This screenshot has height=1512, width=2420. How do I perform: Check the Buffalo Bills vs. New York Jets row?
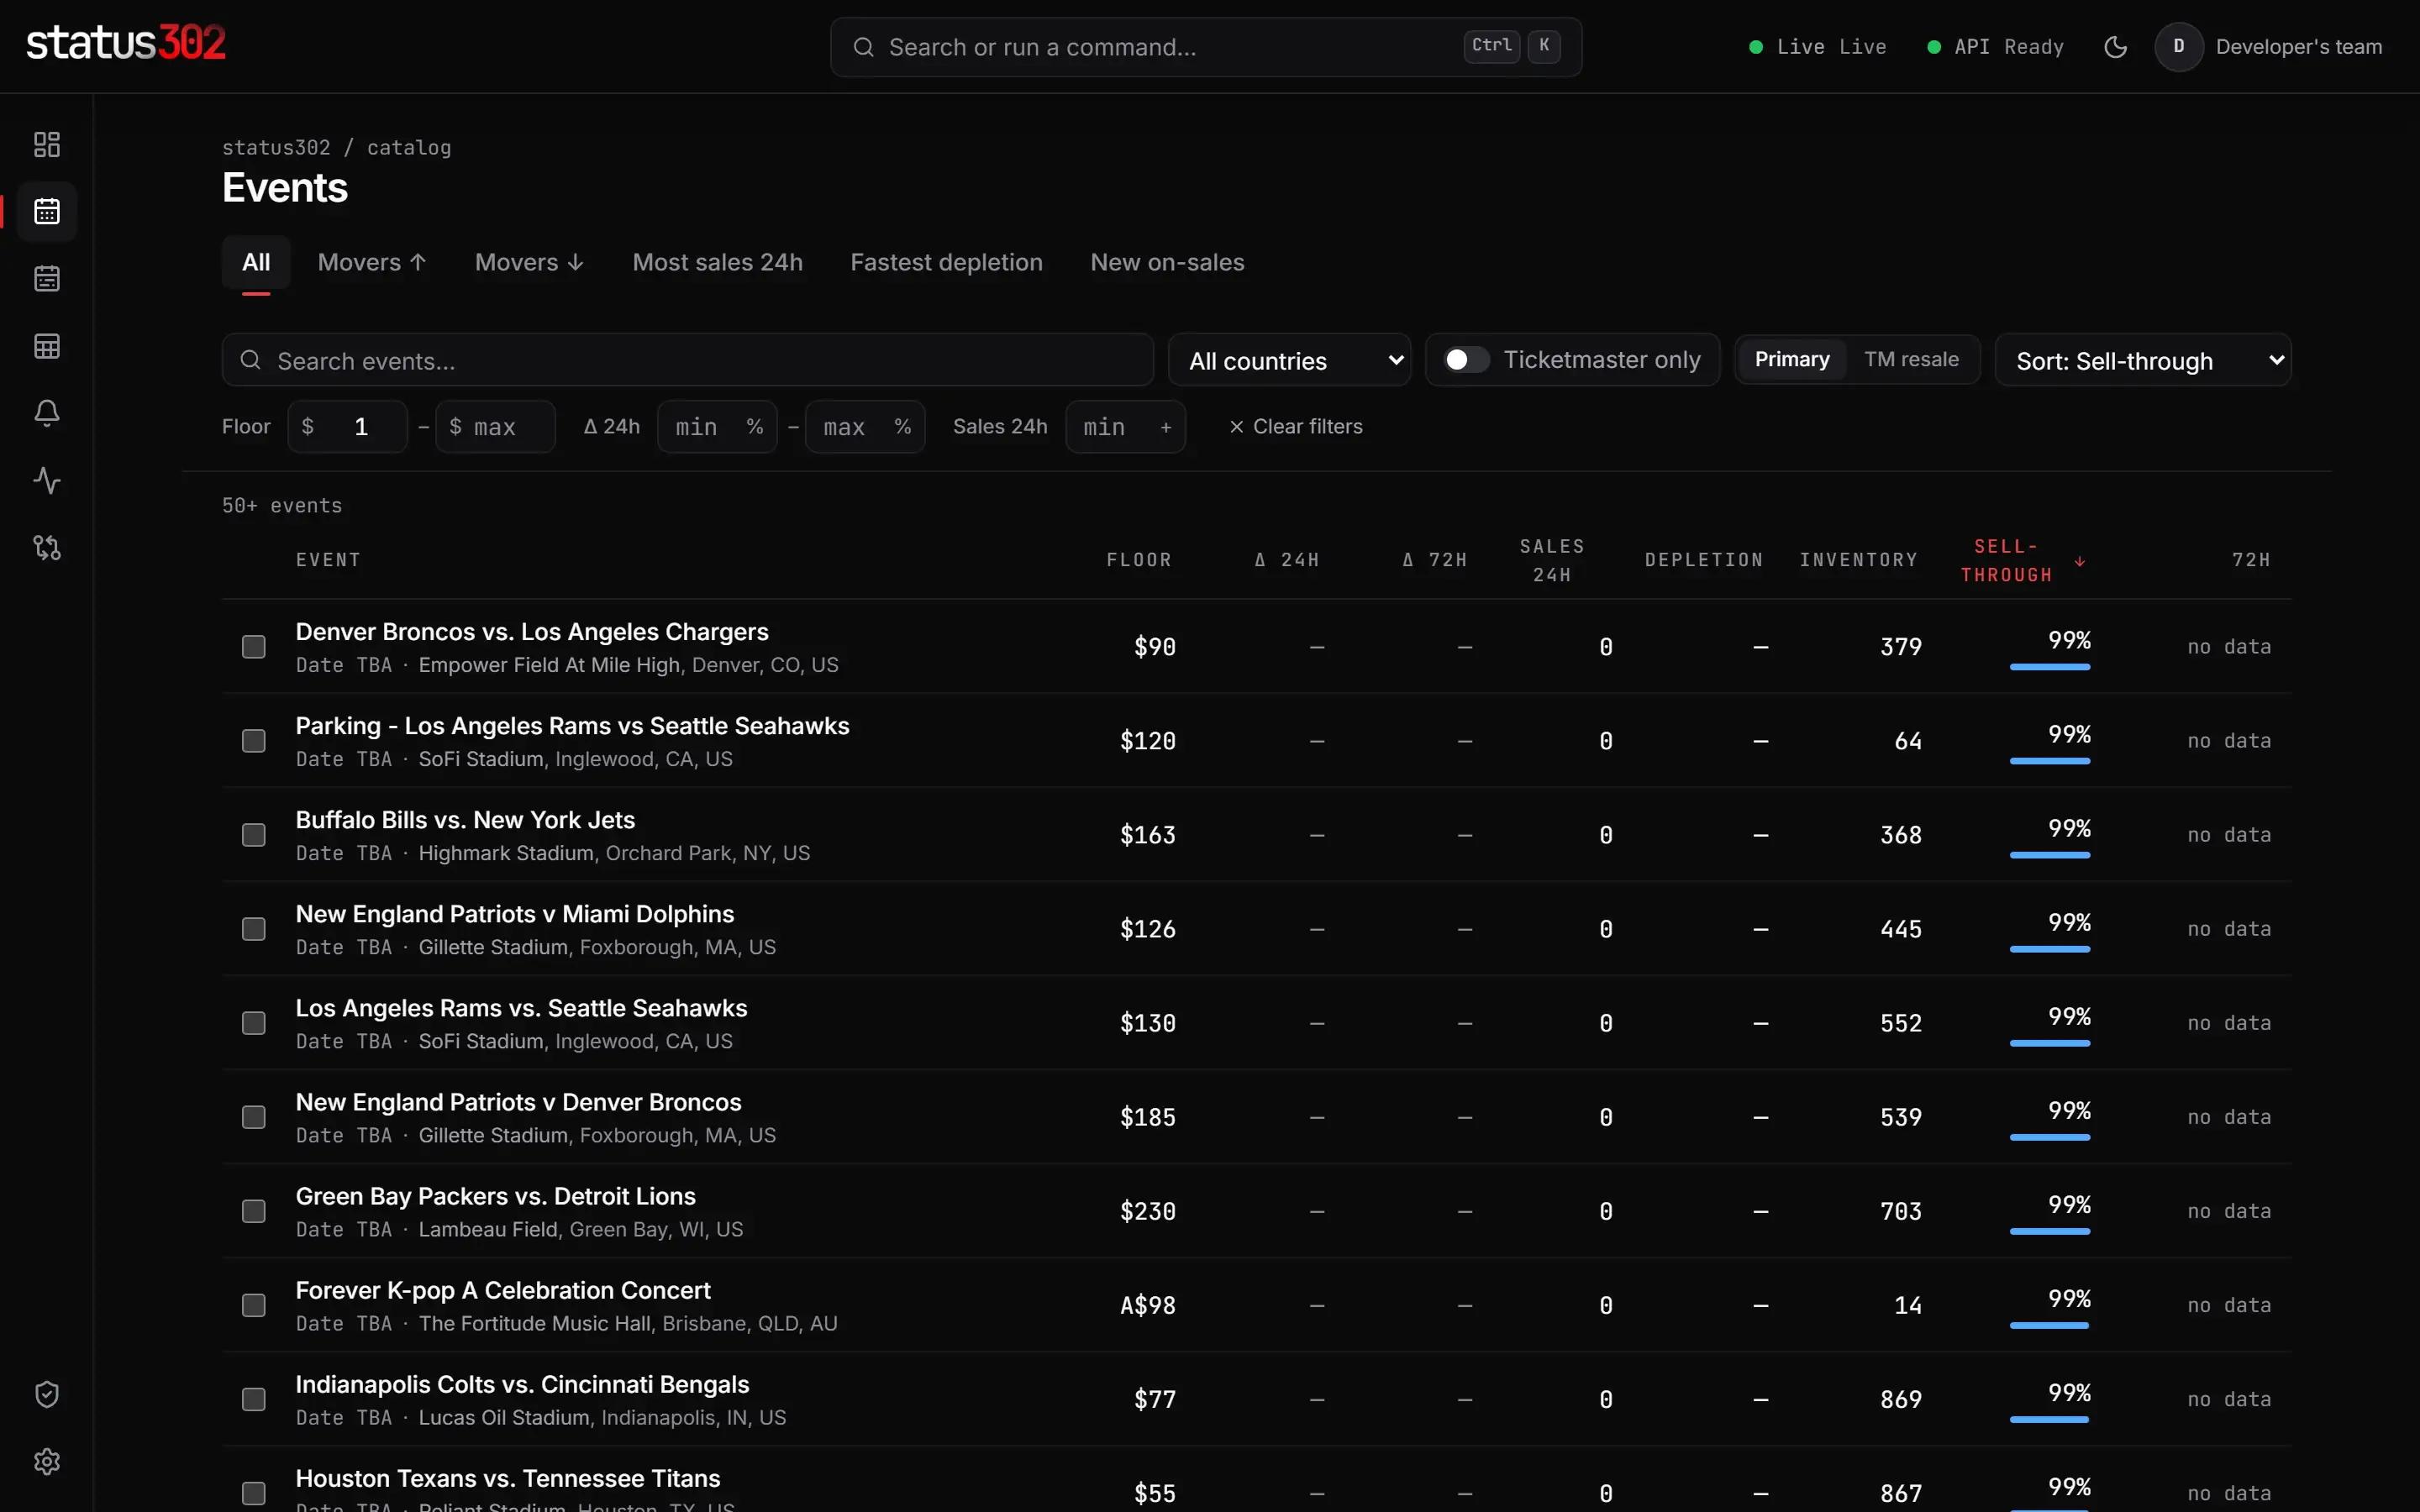[x=254, y=835]
